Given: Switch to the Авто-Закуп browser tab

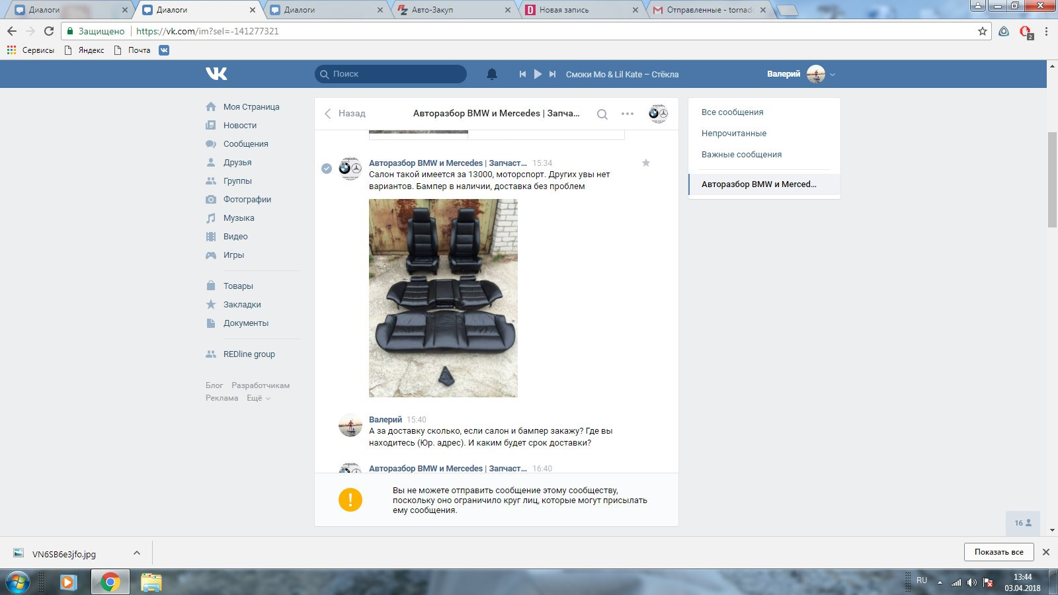Looking at the screenshot, I should click(454, 10).
